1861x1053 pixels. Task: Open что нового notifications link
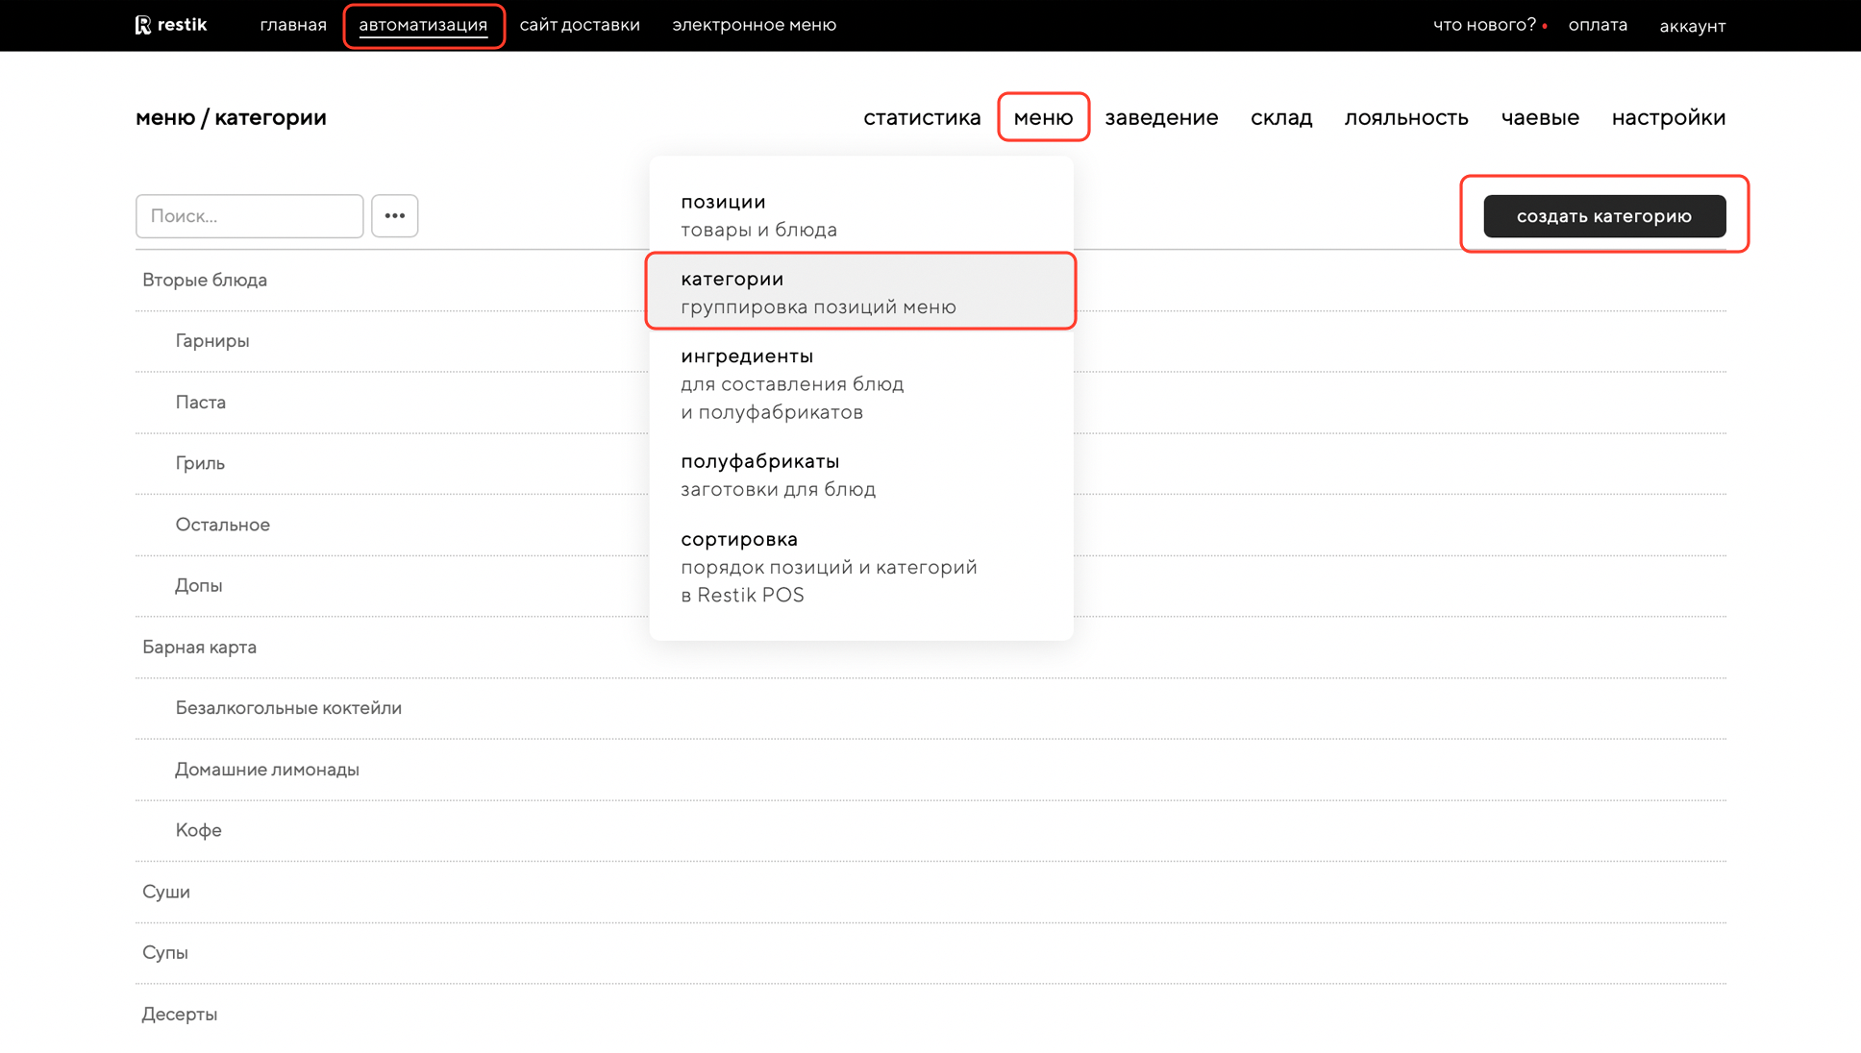point(1484,25)
